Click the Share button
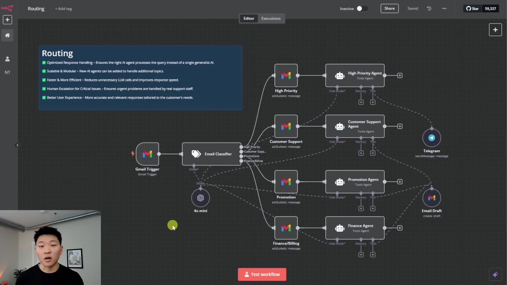 [x=389, y=8]
